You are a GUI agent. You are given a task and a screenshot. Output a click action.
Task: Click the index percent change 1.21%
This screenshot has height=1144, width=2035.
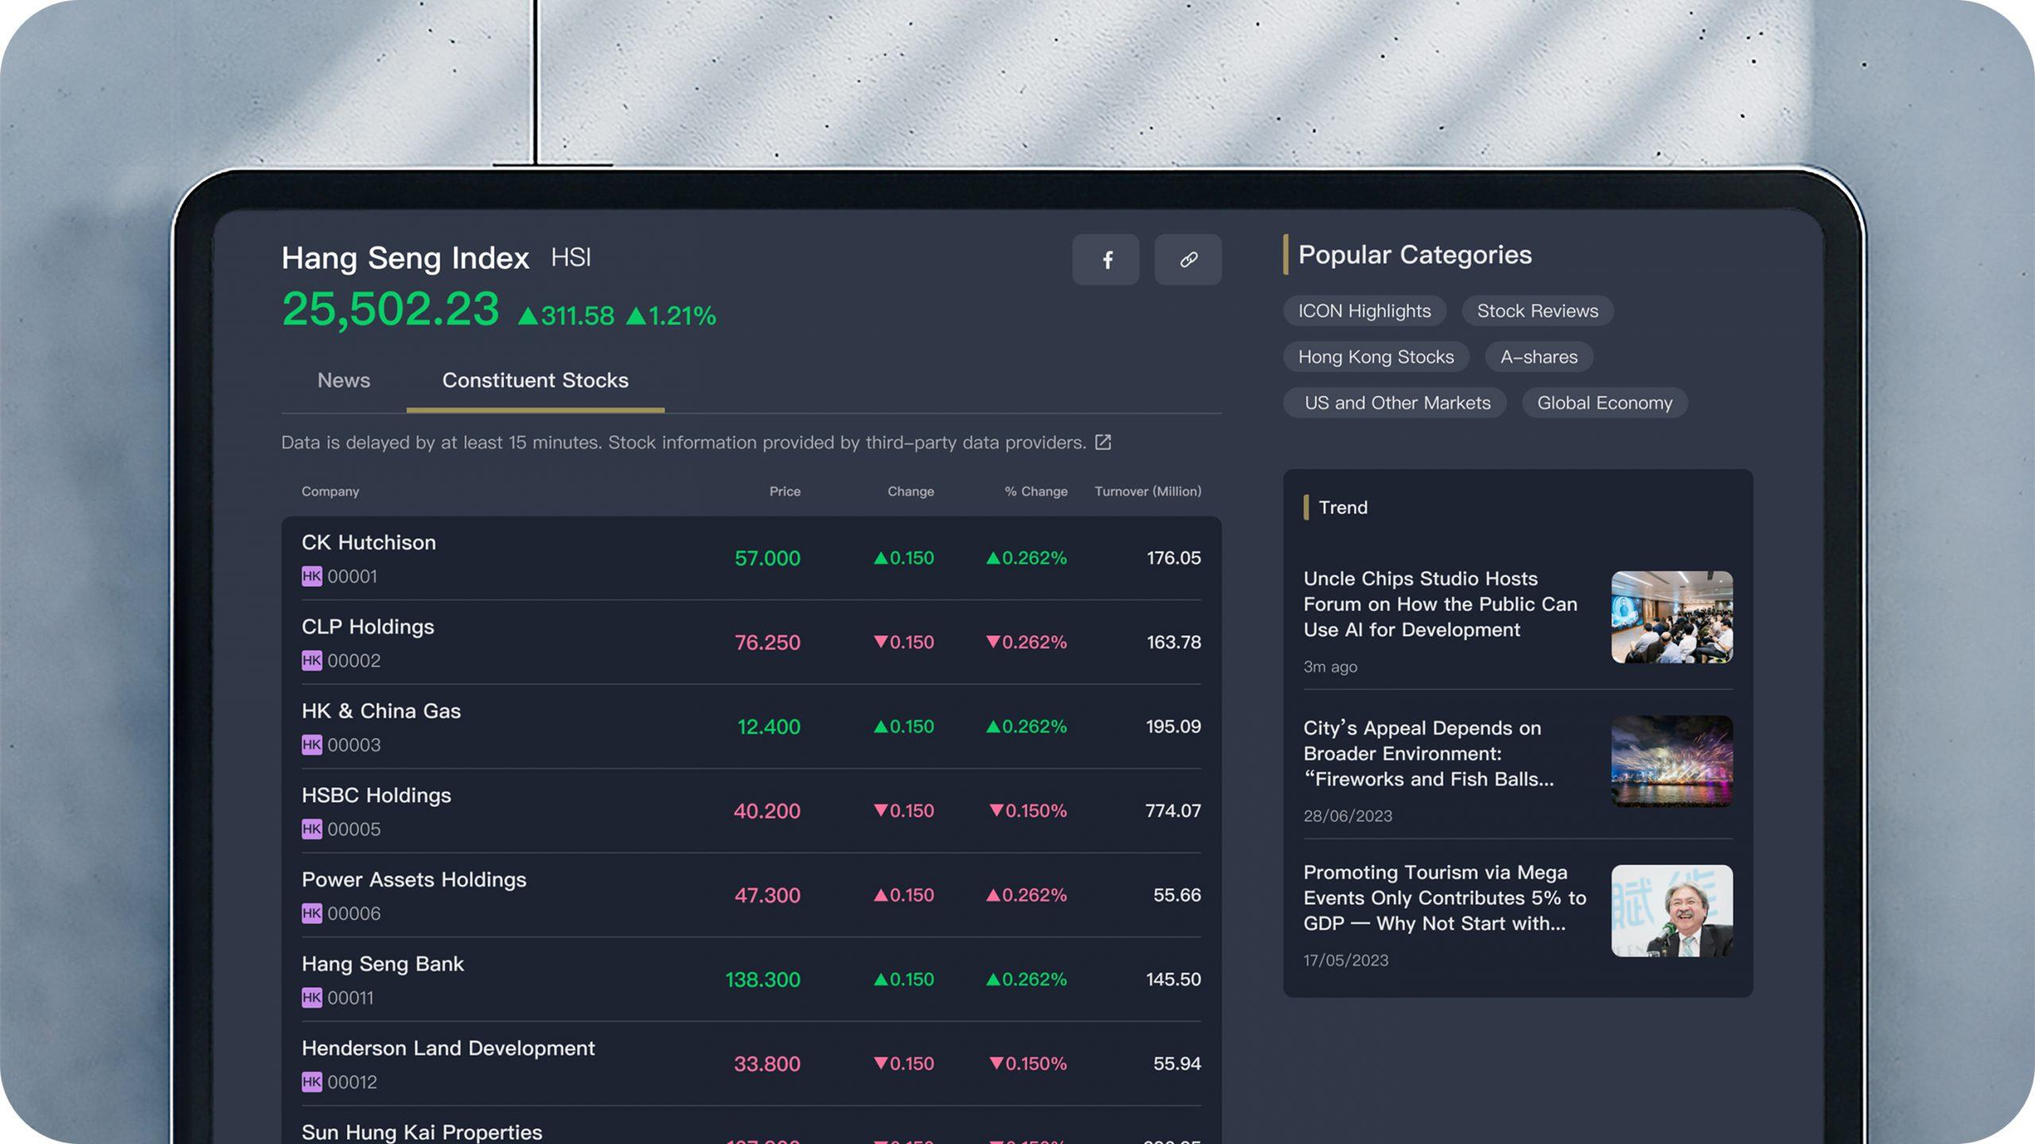[682, 316]
